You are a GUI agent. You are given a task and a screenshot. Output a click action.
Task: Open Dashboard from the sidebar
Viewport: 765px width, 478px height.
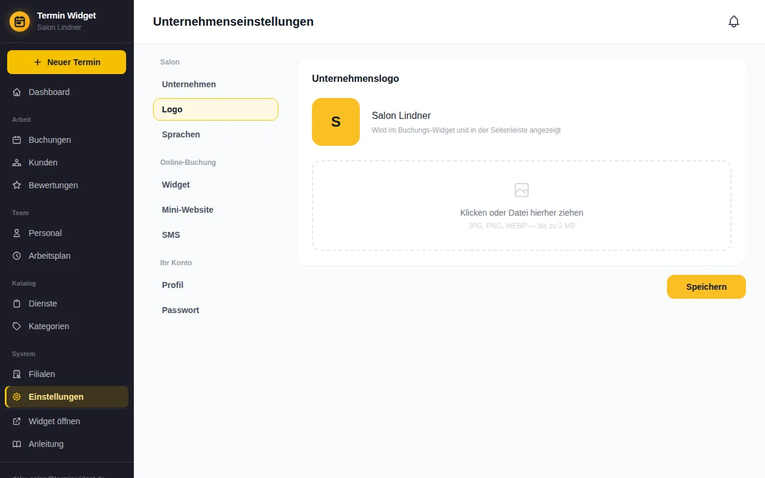pyautogui.click(x=66, y=92)
